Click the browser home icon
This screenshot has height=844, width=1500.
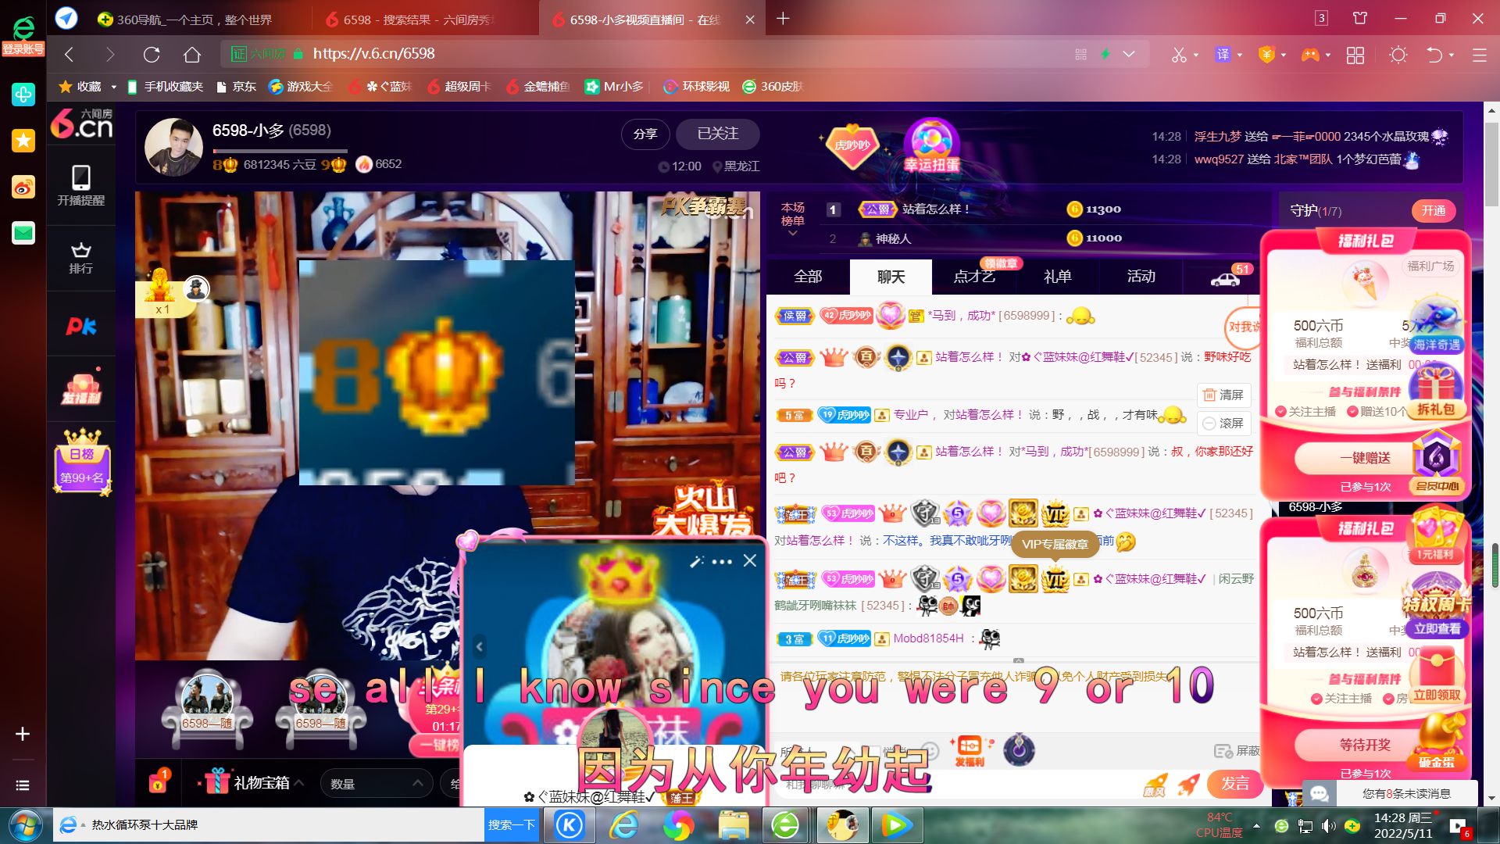click(192, 55)
